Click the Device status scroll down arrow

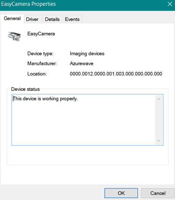159,141
